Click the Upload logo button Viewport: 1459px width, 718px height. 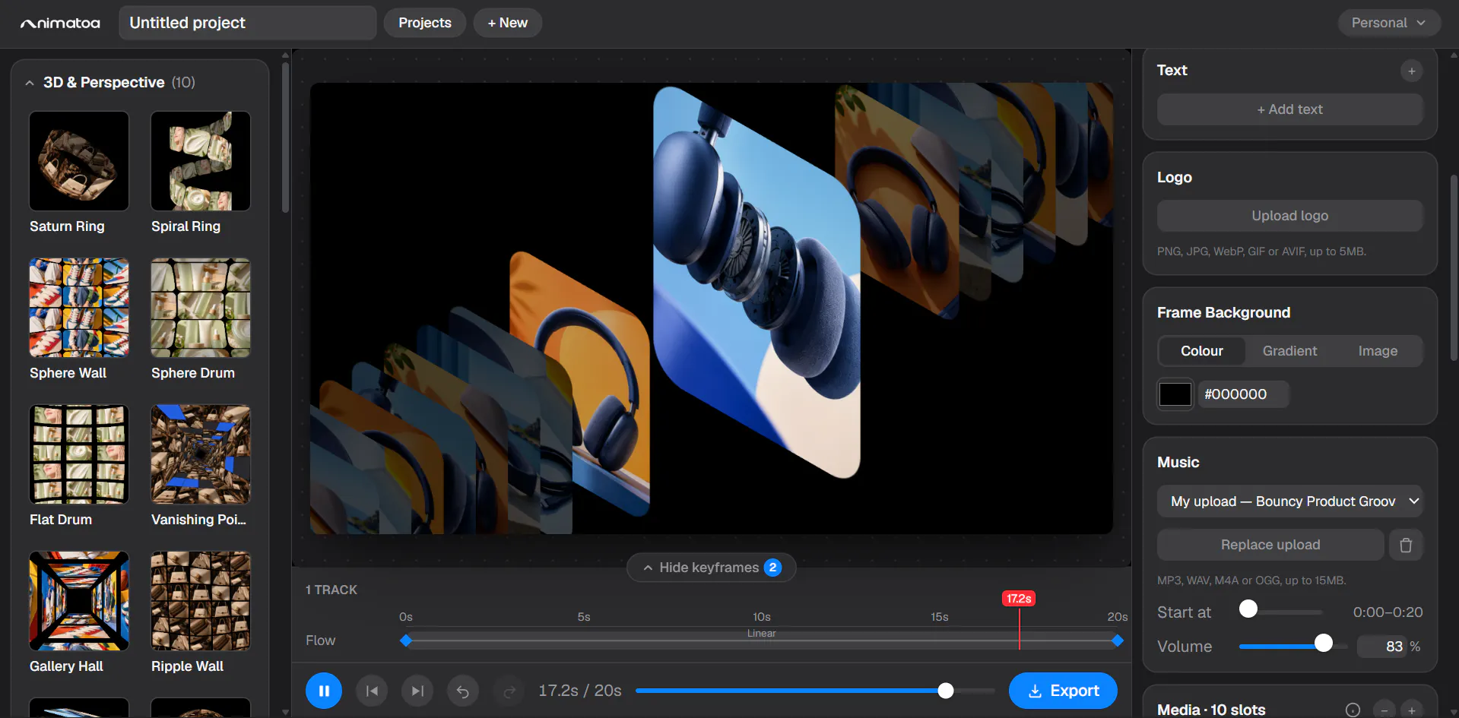click(x=1290, y=216)
